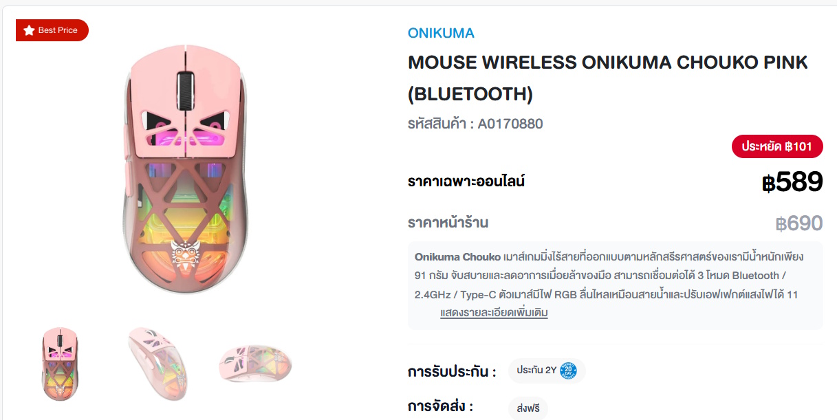Select the top-down mouse thumbnail

coord(254,363)
